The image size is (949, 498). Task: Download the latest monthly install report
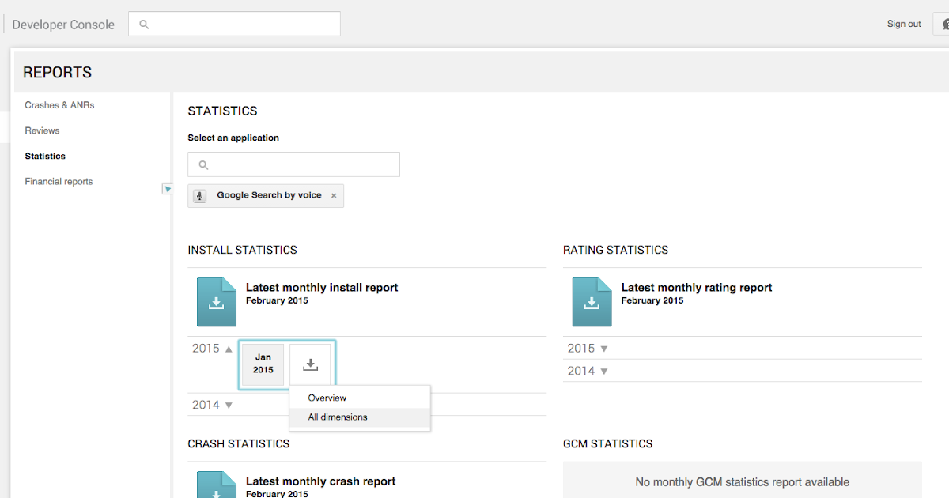pyautogui.click(x=217, y=302)
